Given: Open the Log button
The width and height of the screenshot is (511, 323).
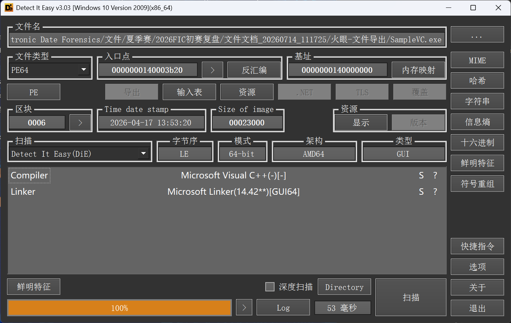Looking at the screenshot, I should 283,307.
